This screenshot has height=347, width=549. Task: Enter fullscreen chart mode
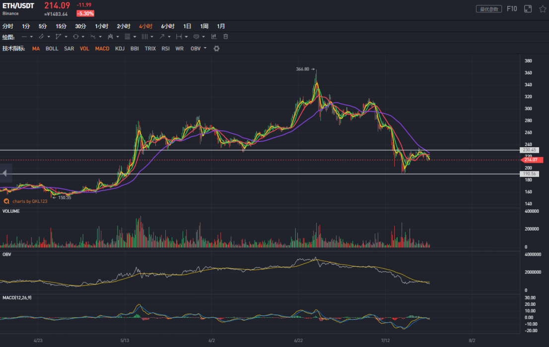coord(528,9)
